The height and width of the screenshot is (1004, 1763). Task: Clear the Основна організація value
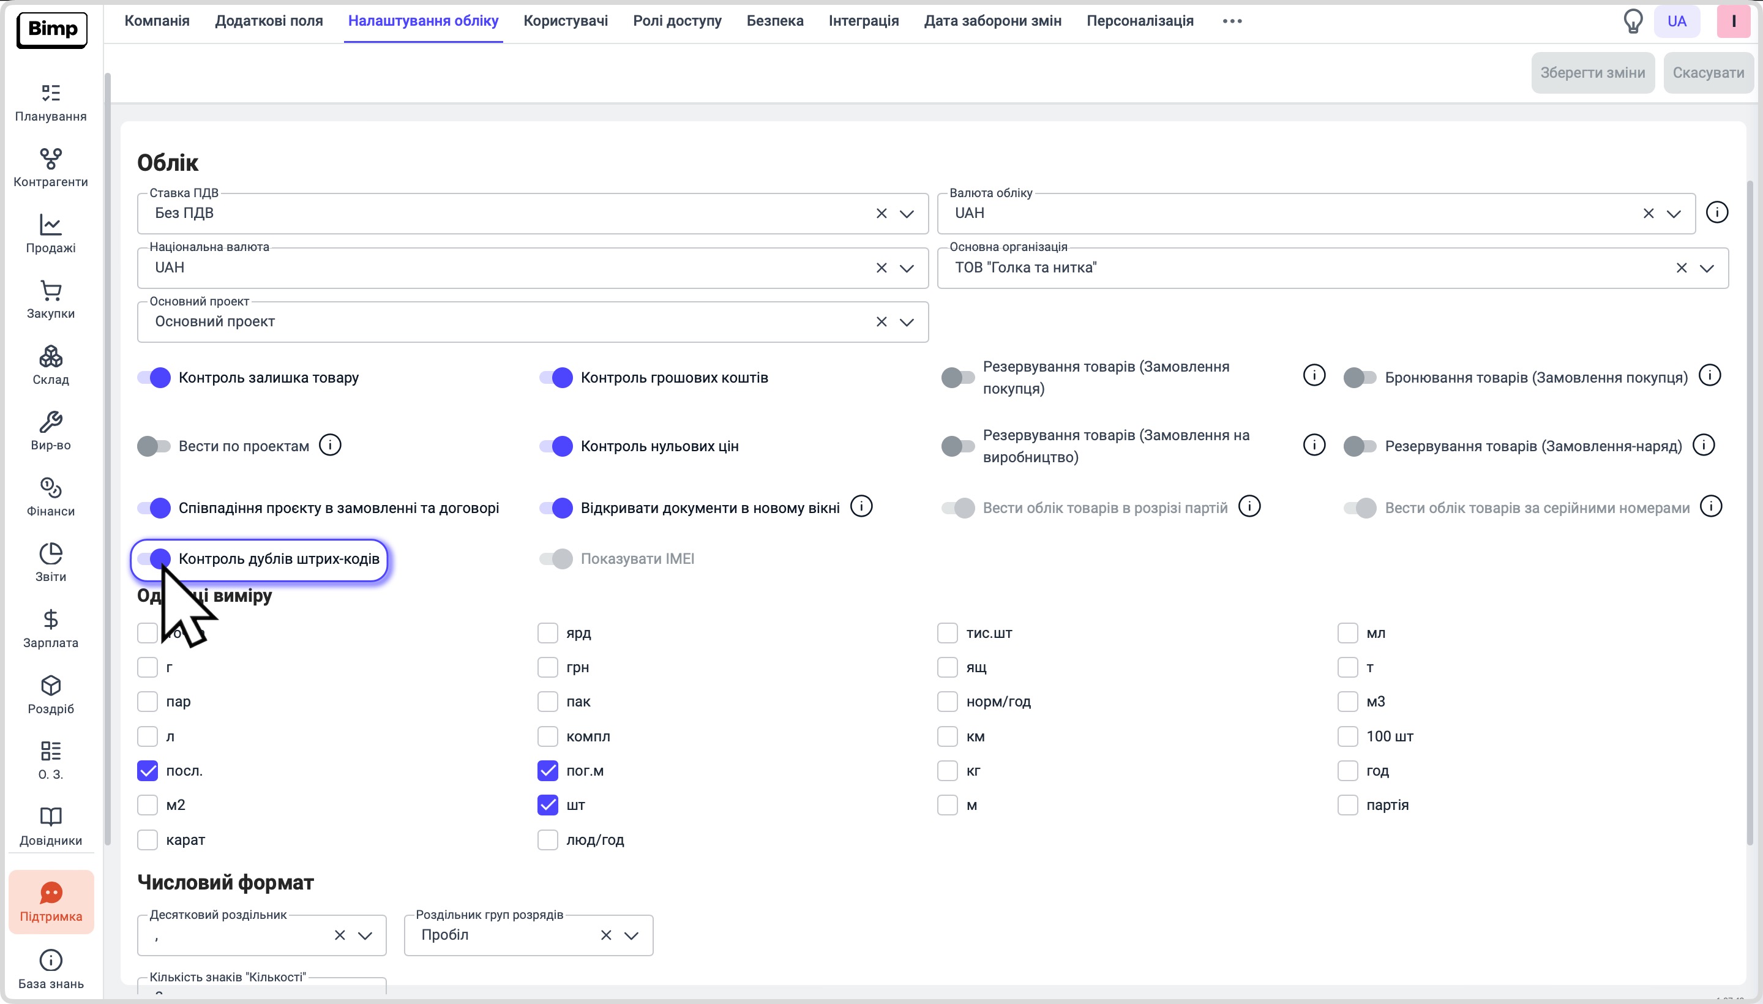1682,268
